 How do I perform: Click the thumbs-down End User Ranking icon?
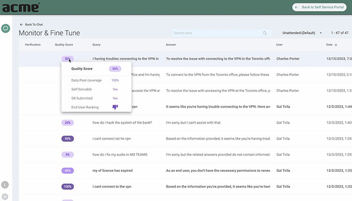(x=115, y=107)
